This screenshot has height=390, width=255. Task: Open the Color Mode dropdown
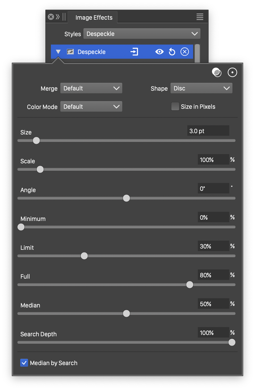[91, 107]
